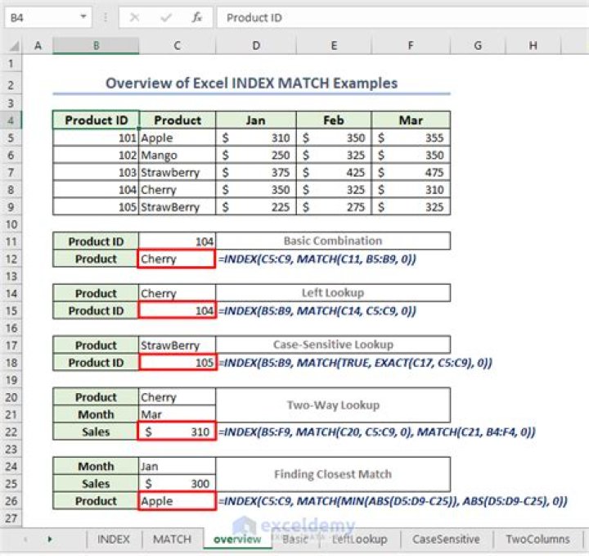The image size is (589, 556).
Task: Select the 'Product ID' header cell B4
Action: [x=97, y=120]
